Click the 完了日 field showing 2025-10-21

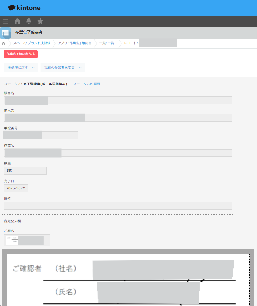(x=16, y=188)
